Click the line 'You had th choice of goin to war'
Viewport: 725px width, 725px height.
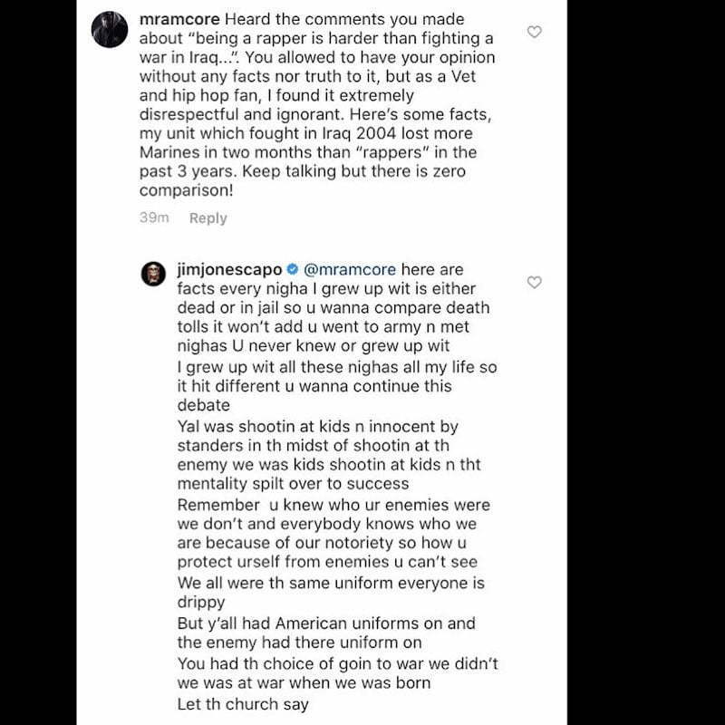pos(337,663)
